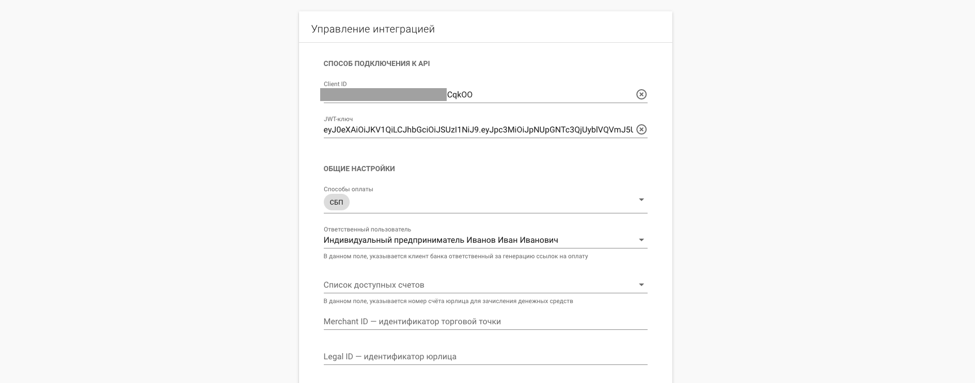The image size is (975, 383).
Task: Clear the Client ID field with its X icon
Action: click(641, 94)
